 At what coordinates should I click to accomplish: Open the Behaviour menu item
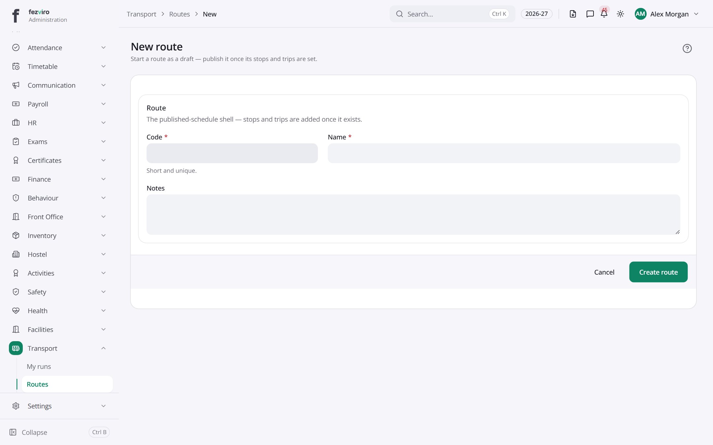click(59, 198)
